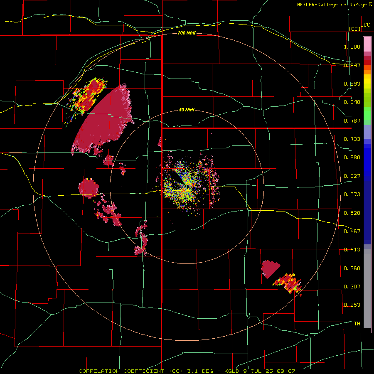374x374 pixels.
Task: Pick the periwinkle segment of the color bar
Action: [x=367, y=133]
